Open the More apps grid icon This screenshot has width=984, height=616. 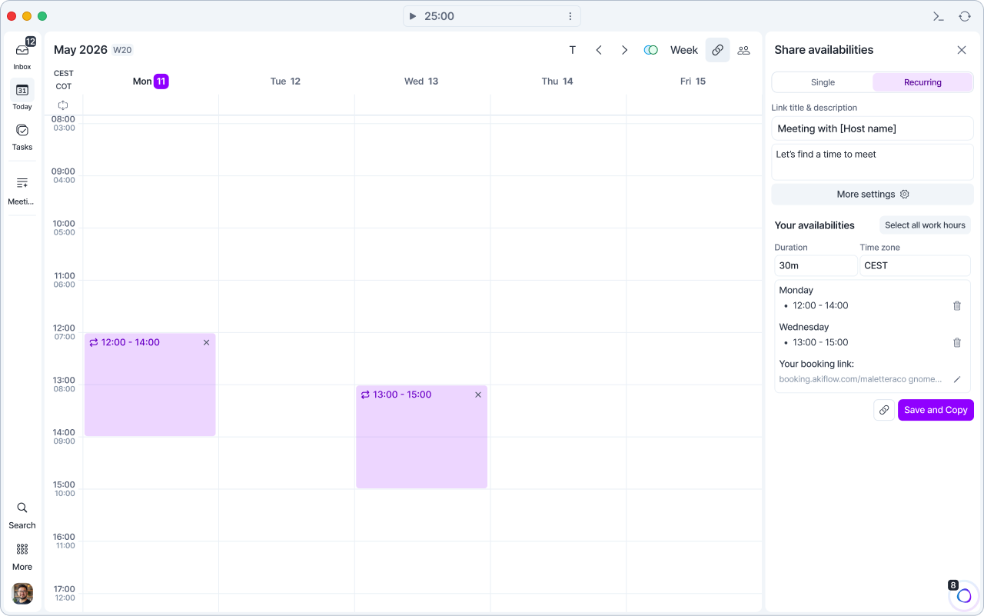22,549
